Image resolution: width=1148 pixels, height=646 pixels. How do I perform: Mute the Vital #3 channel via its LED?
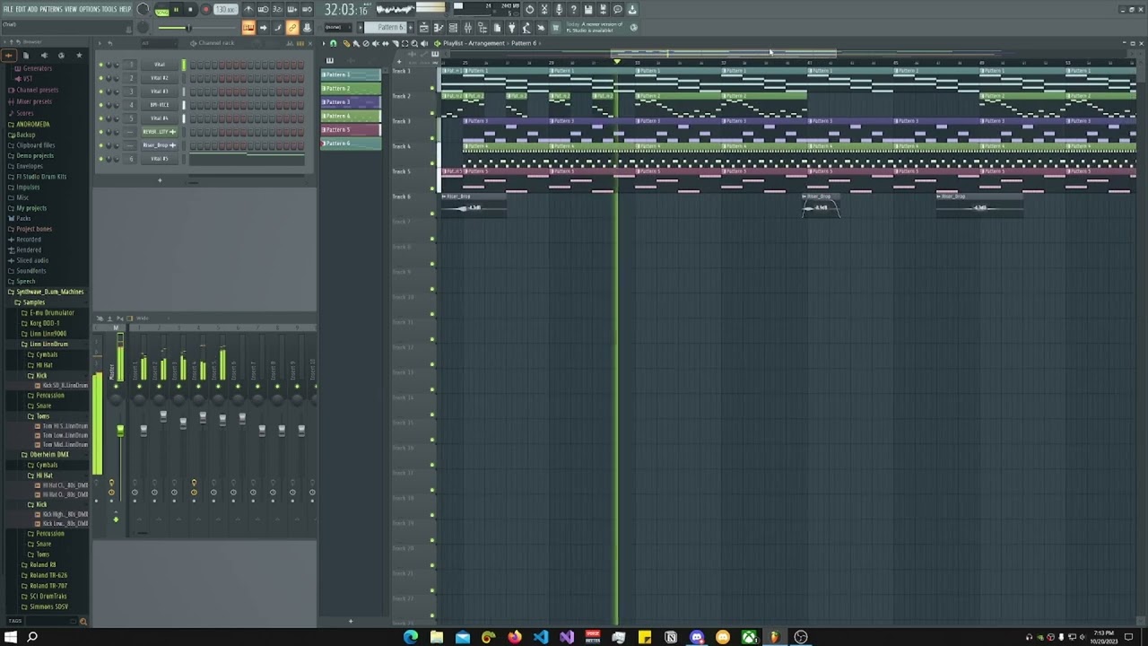point(100,92)
